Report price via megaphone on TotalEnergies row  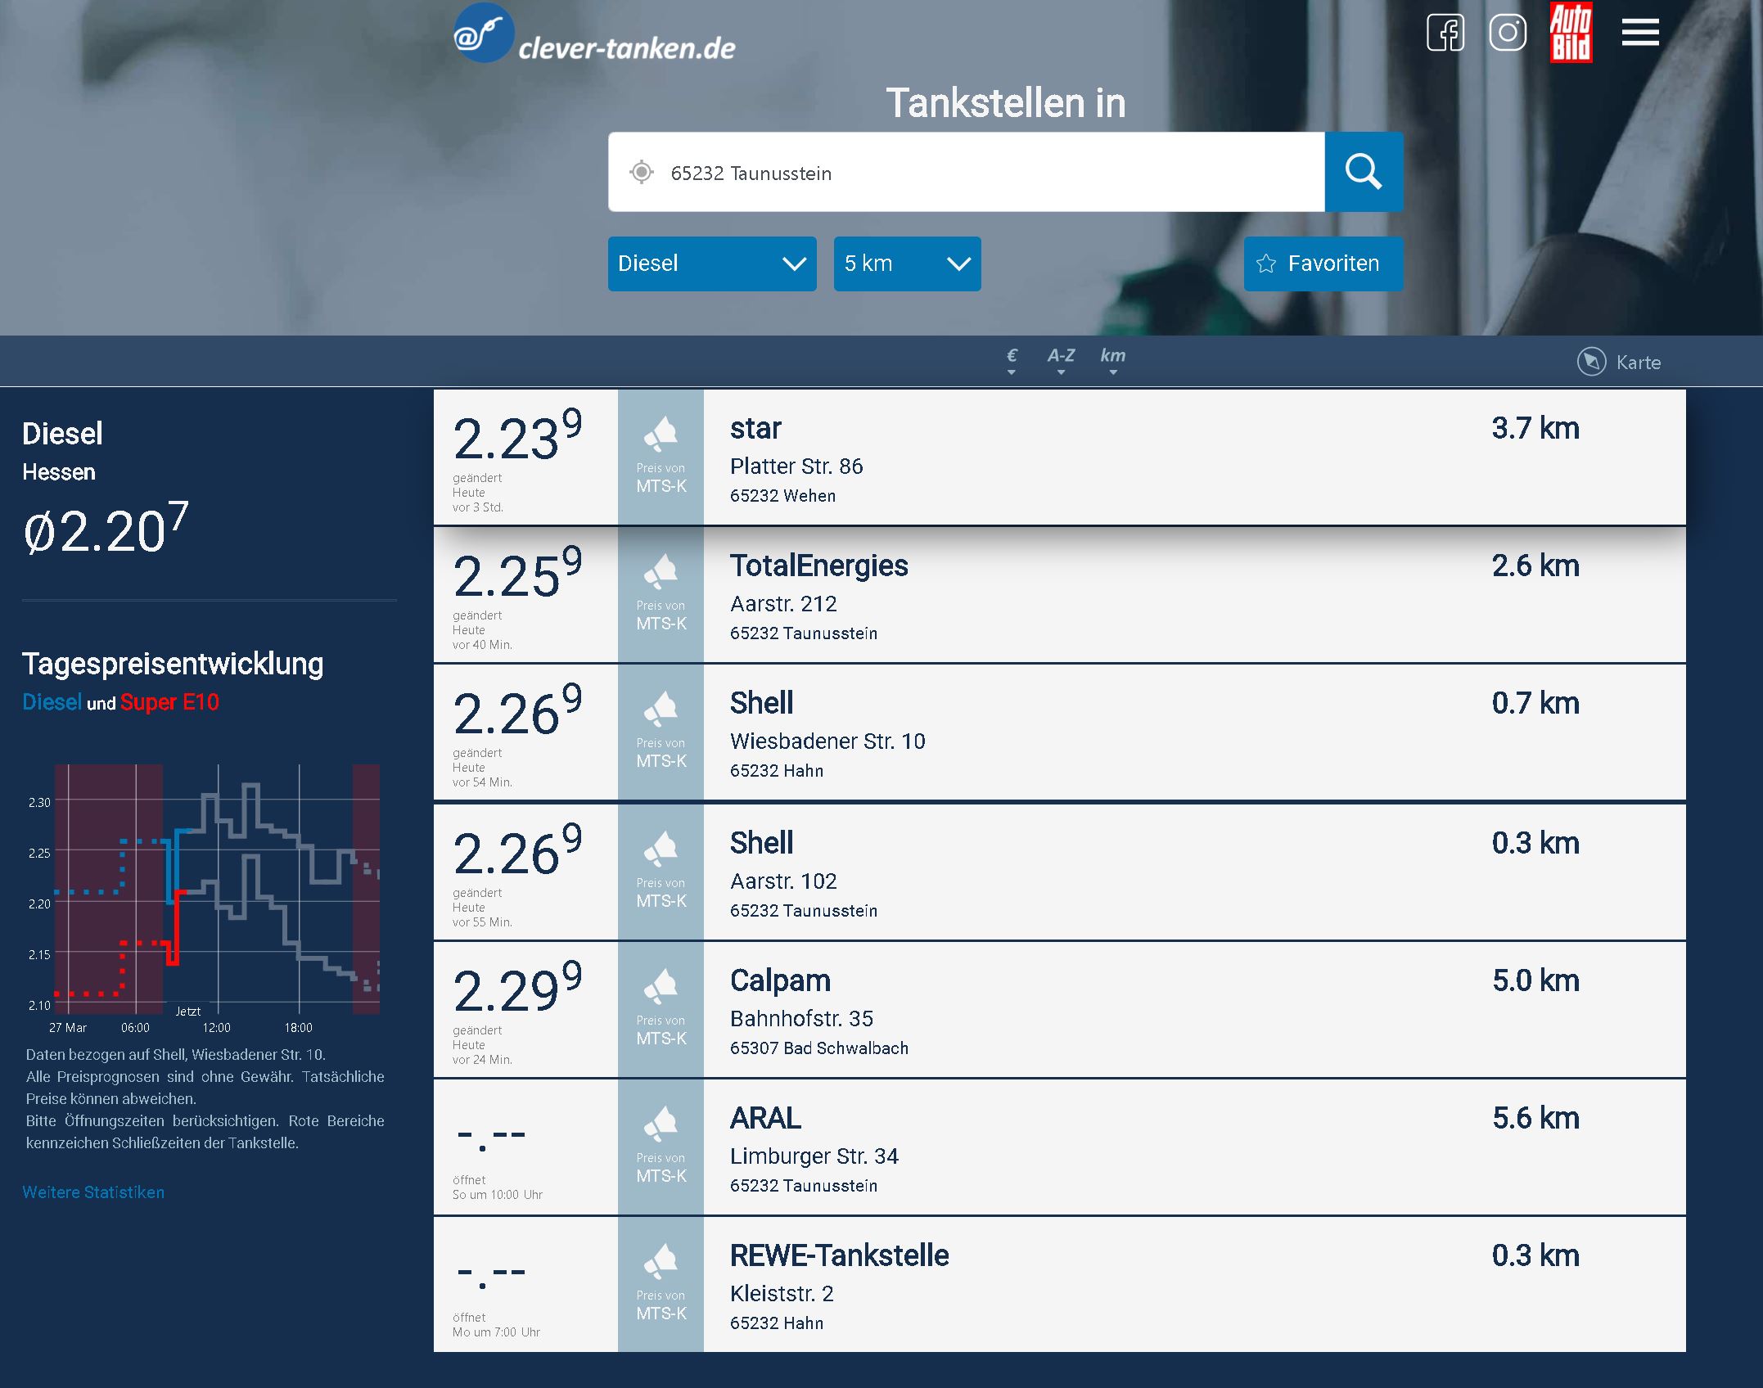[661, 571]
